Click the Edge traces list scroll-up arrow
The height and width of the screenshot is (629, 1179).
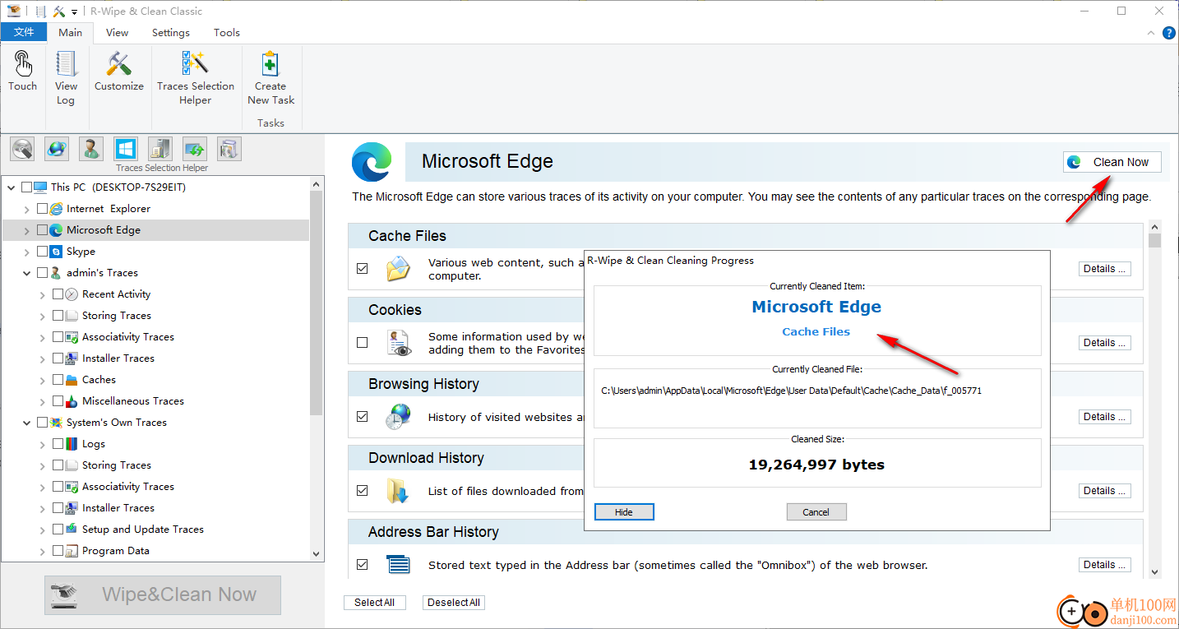click(x=1154, y=228)
